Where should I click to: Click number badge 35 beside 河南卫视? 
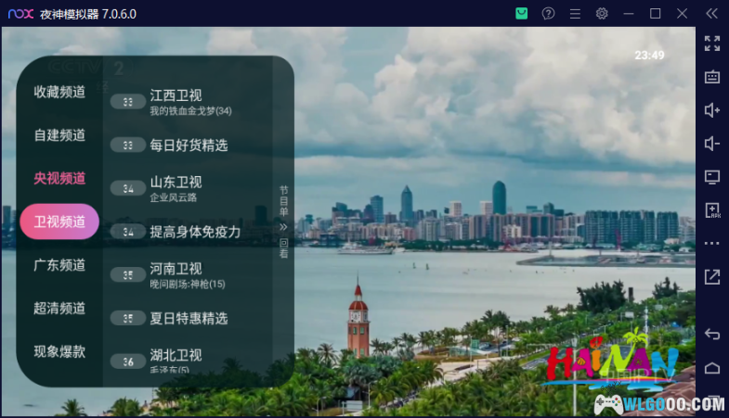[x=128, y=275]
